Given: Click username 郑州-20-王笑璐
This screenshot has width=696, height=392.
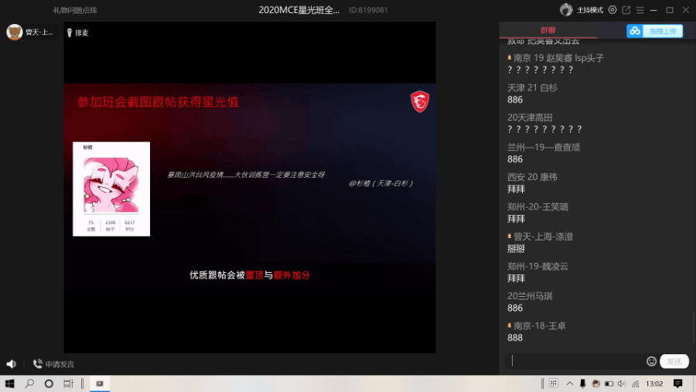Looking at the screenshot, I should click(537, 207).
